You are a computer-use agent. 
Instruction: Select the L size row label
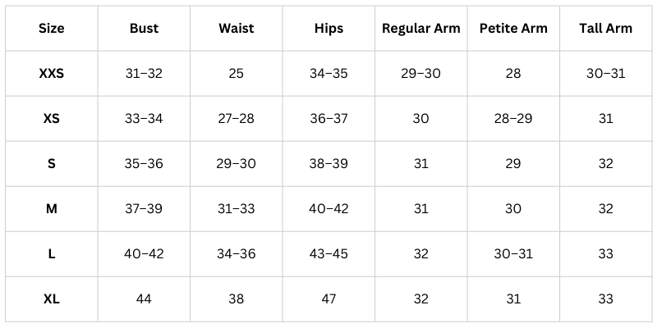click(x=51, y=254)
